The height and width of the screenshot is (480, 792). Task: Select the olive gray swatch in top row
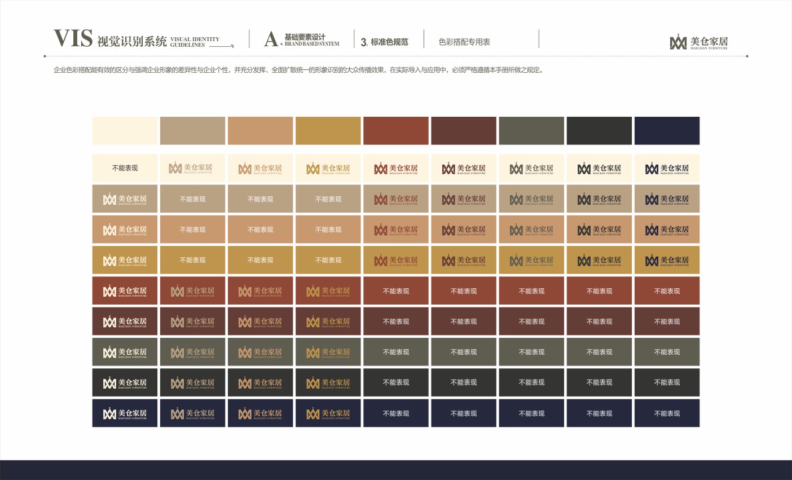(x=531, y=131)
